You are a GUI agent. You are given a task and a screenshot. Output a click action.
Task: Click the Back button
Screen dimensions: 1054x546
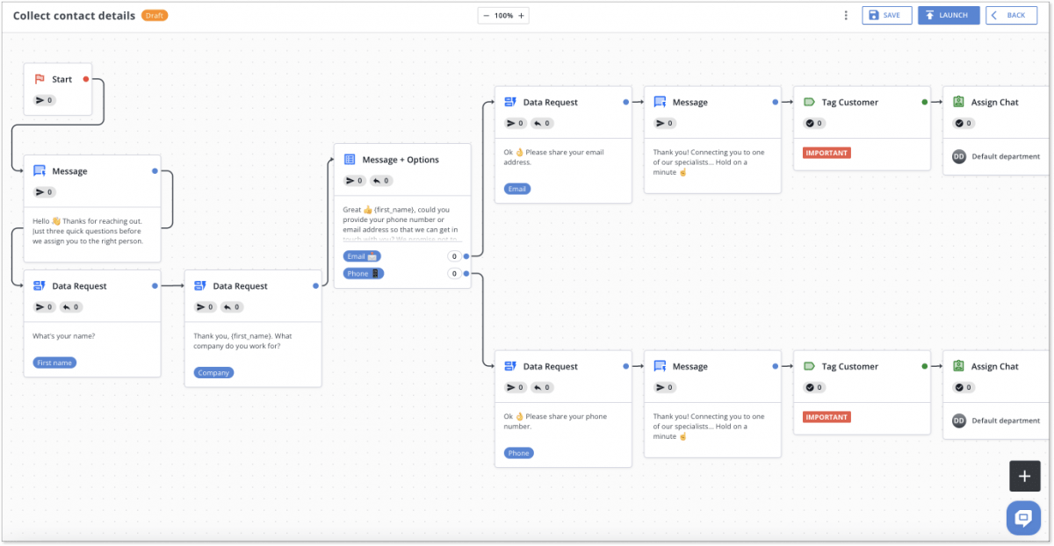pyautogui.click(x=1011, y=15)
